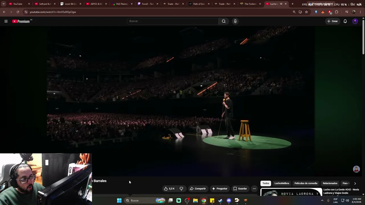Click the address bar URL
This screenshot has height=205, width=365.
coord(53,12)
